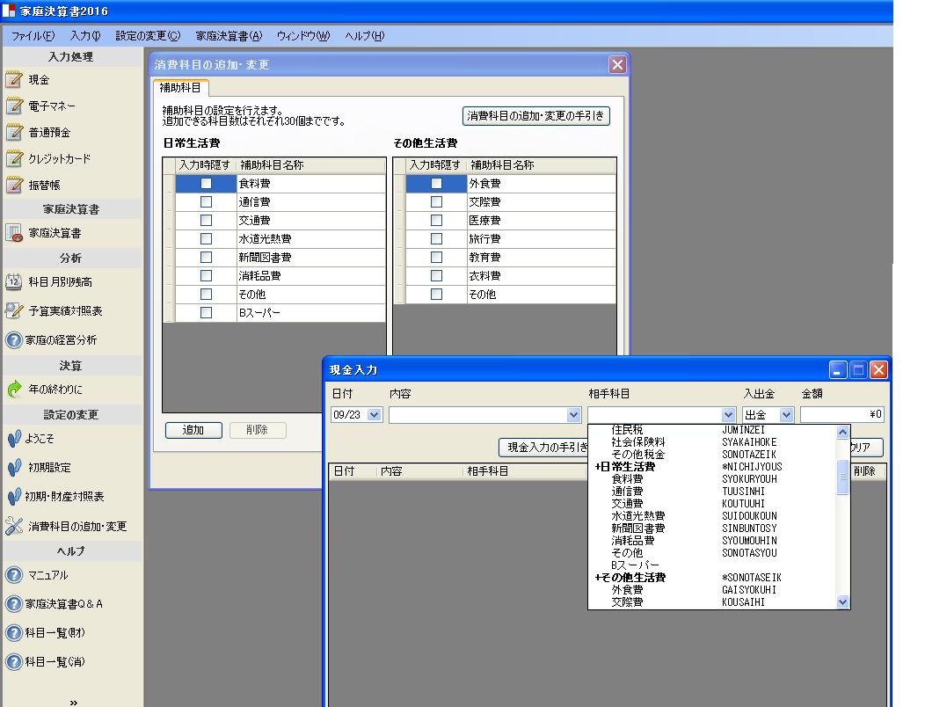Expand the 内容 combo box dropdown arrow
The height and width of the screenshot is (707, 925).
pos(574,415)
